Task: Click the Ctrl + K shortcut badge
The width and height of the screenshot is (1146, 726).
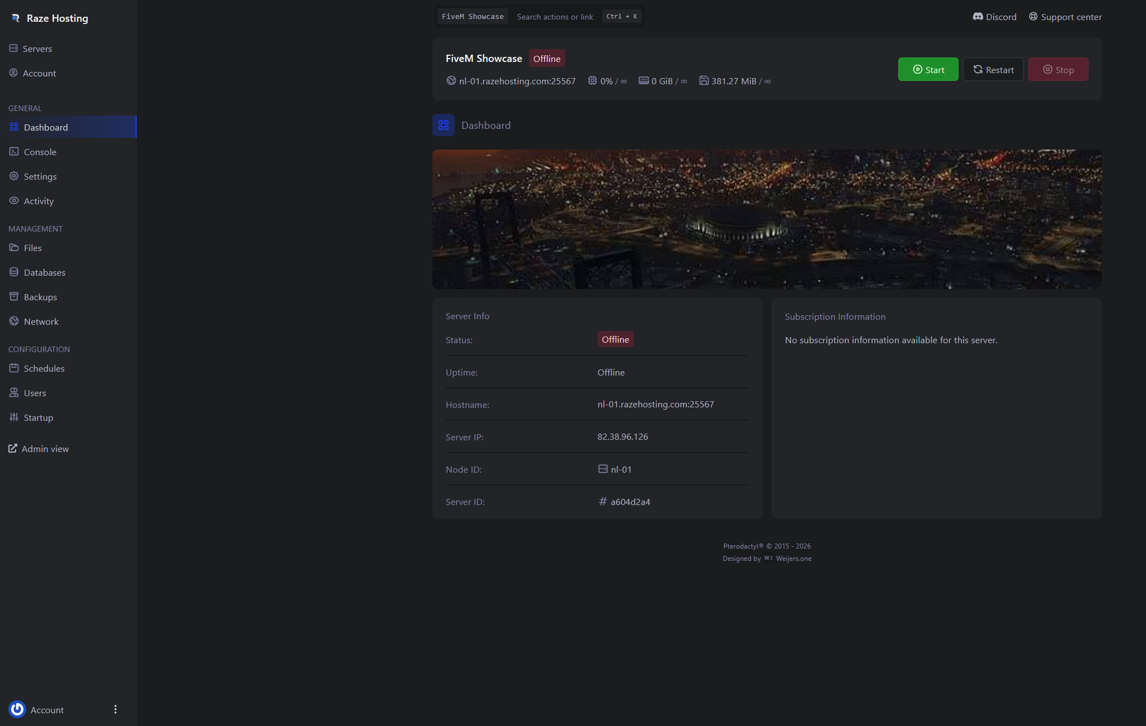Action: pyautogui.click(x=622, y=16)
